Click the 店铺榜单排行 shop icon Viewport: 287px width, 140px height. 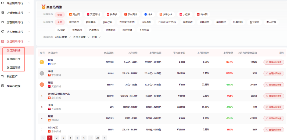click(3, 13)
